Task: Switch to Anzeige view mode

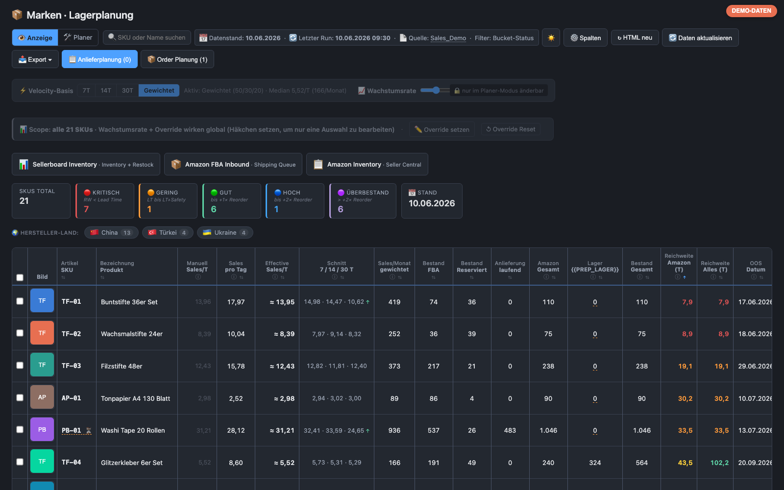Action: [35, 38]
